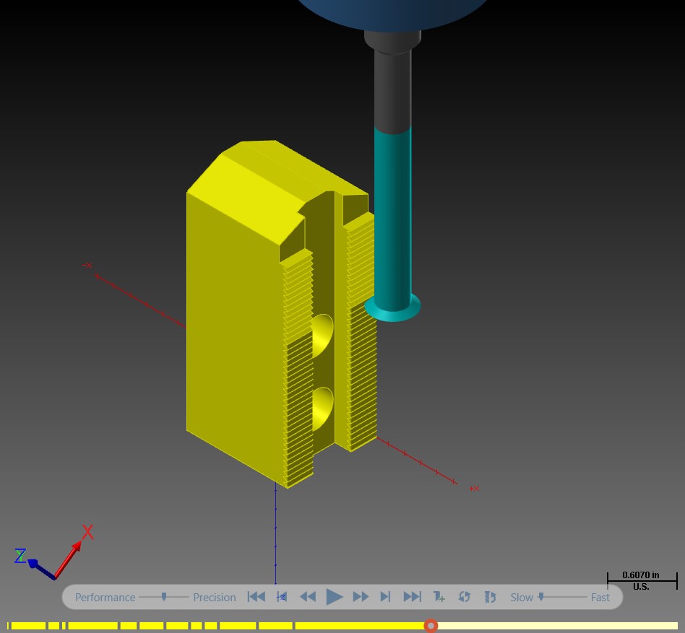Screen dimensions: 685x633
Task: Click the rewind double-arrow button
Action: (x=308, y=597)
